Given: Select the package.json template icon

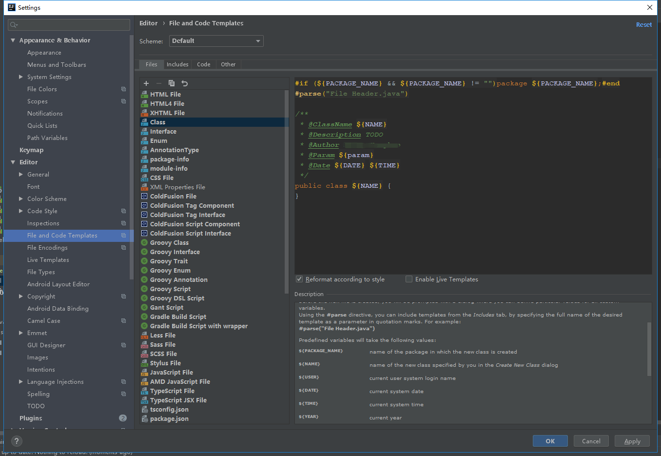Looking at the screenshot, I should click(144, 418).
